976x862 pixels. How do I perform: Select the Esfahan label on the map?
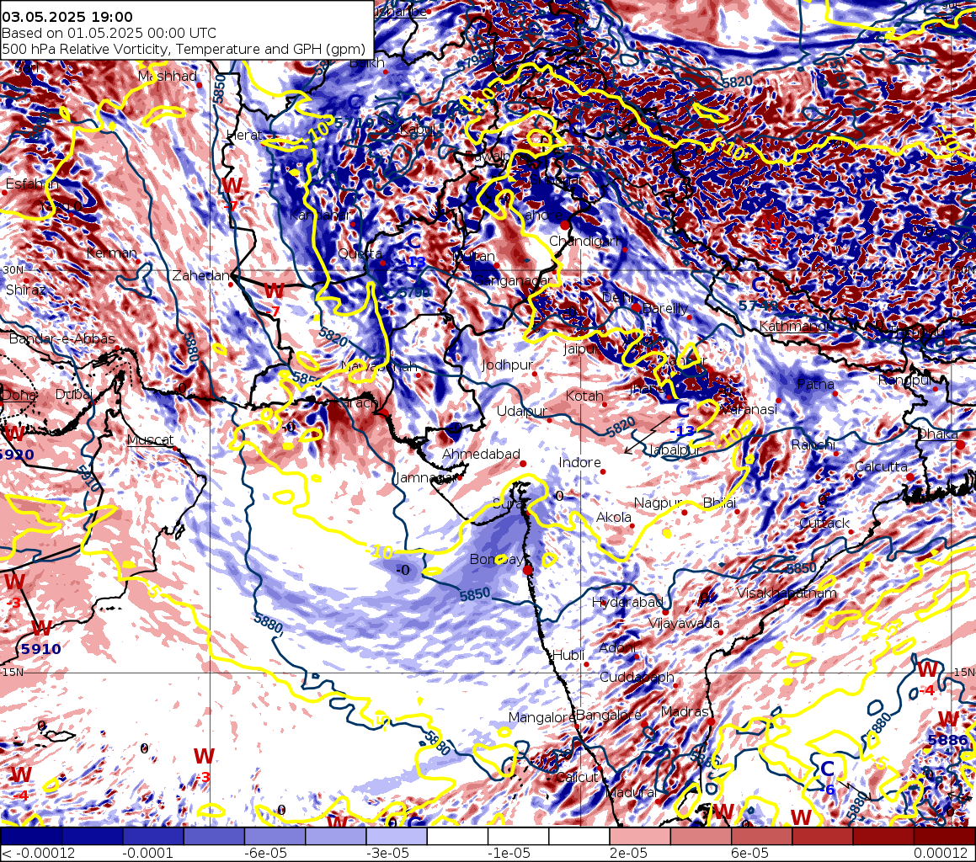point(32,184)
